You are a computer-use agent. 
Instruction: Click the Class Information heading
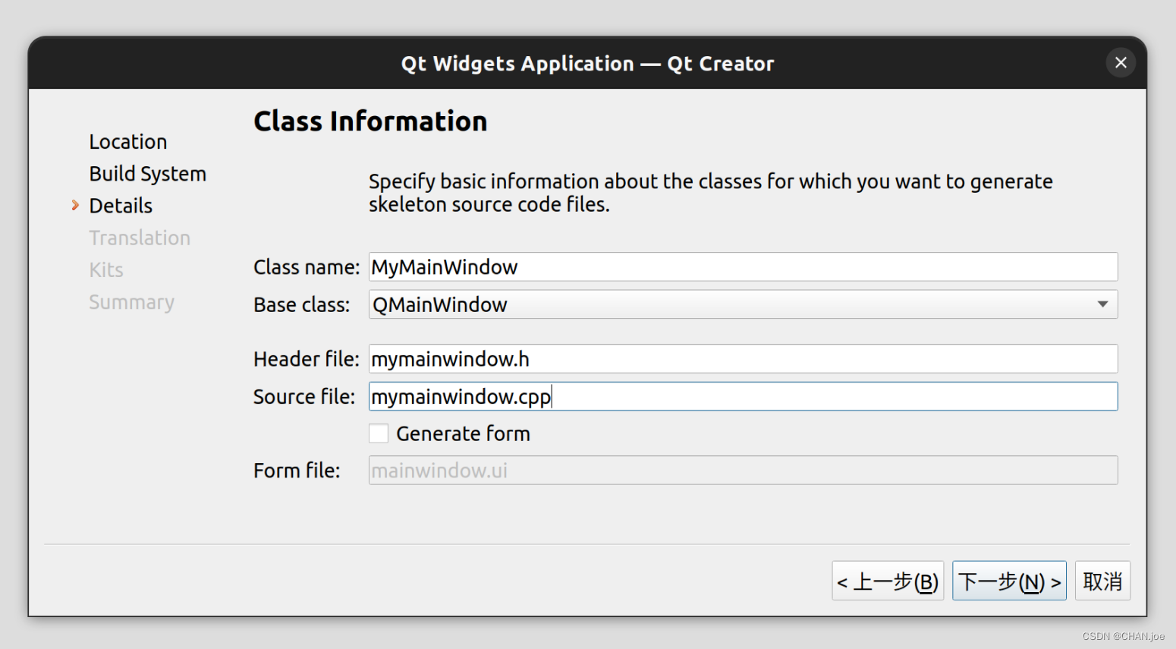pos(370,121)
